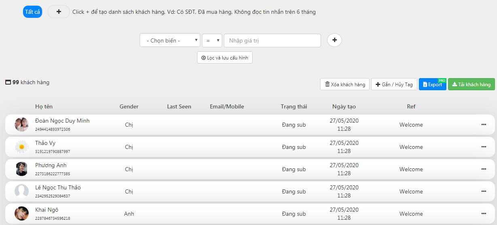This screenshot has width=497, height=225.
Task: Click the name "Thảo Vy"
Action: tap(45, 143)
